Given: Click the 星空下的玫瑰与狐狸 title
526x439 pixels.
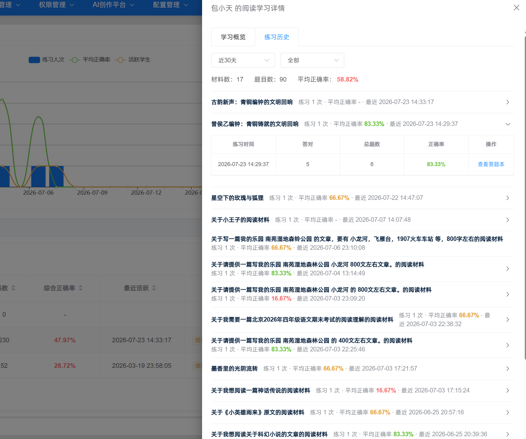Looking at the screenshot, I should click(237, 198).
